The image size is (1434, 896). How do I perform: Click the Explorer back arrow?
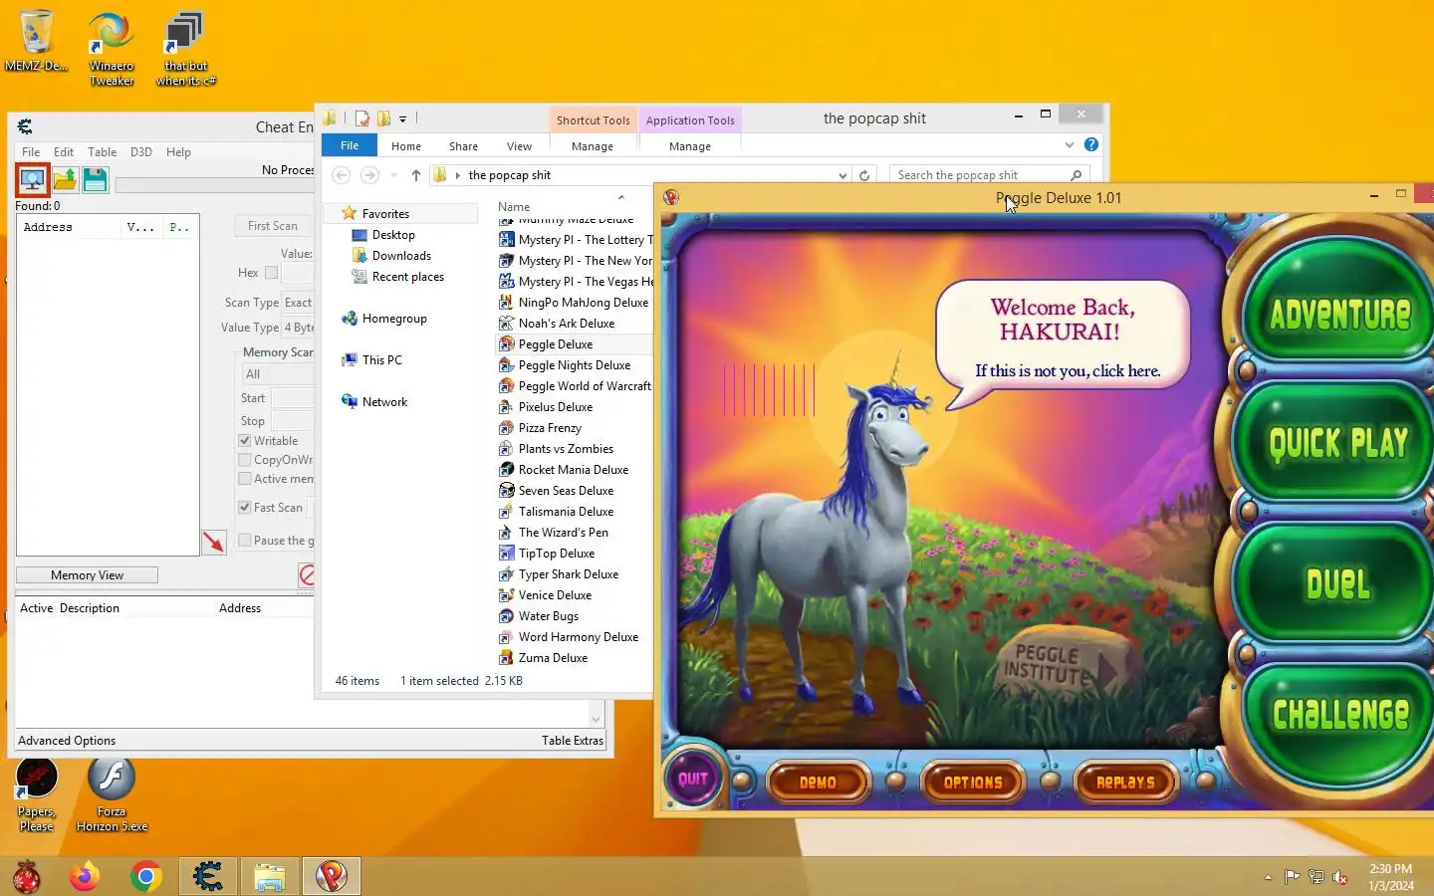pos(341,175)
